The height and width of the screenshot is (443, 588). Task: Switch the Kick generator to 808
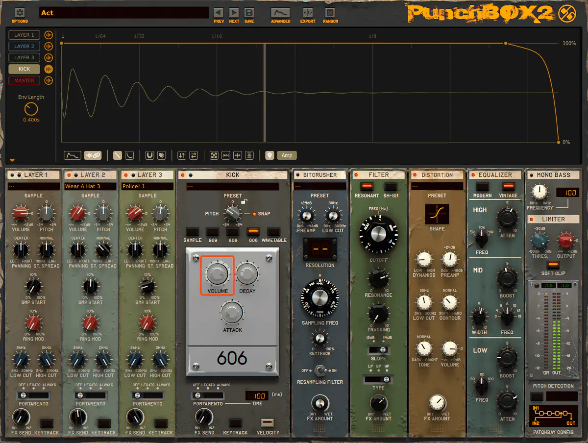click(233, 232)
